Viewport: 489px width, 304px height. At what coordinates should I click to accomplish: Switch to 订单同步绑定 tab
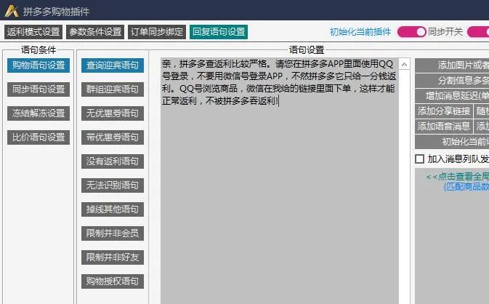tap(157, 32)
